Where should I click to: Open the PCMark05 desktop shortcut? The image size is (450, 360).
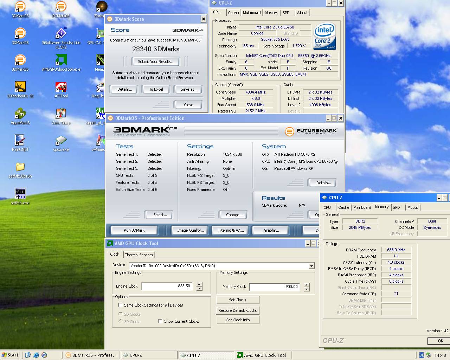tap(61, 9)
